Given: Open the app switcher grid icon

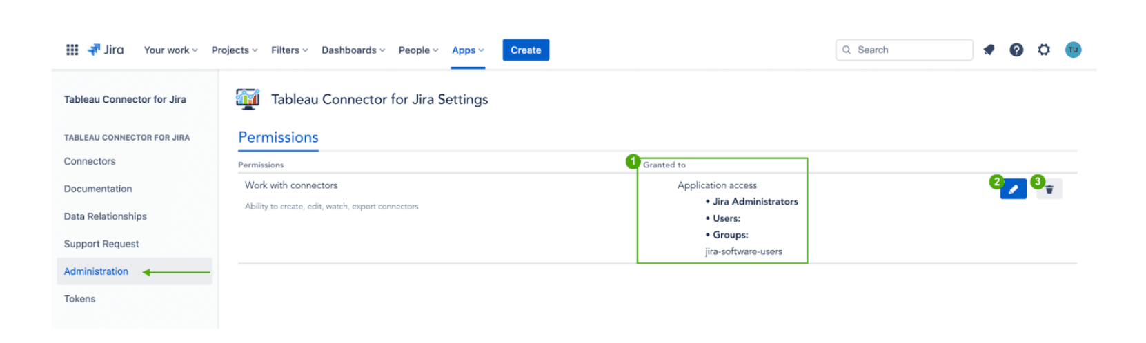Looking at the screenshot, I should tap(72, 50).
